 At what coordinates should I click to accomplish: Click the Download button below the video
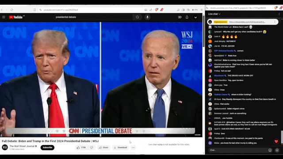click(x=120, y=148)
